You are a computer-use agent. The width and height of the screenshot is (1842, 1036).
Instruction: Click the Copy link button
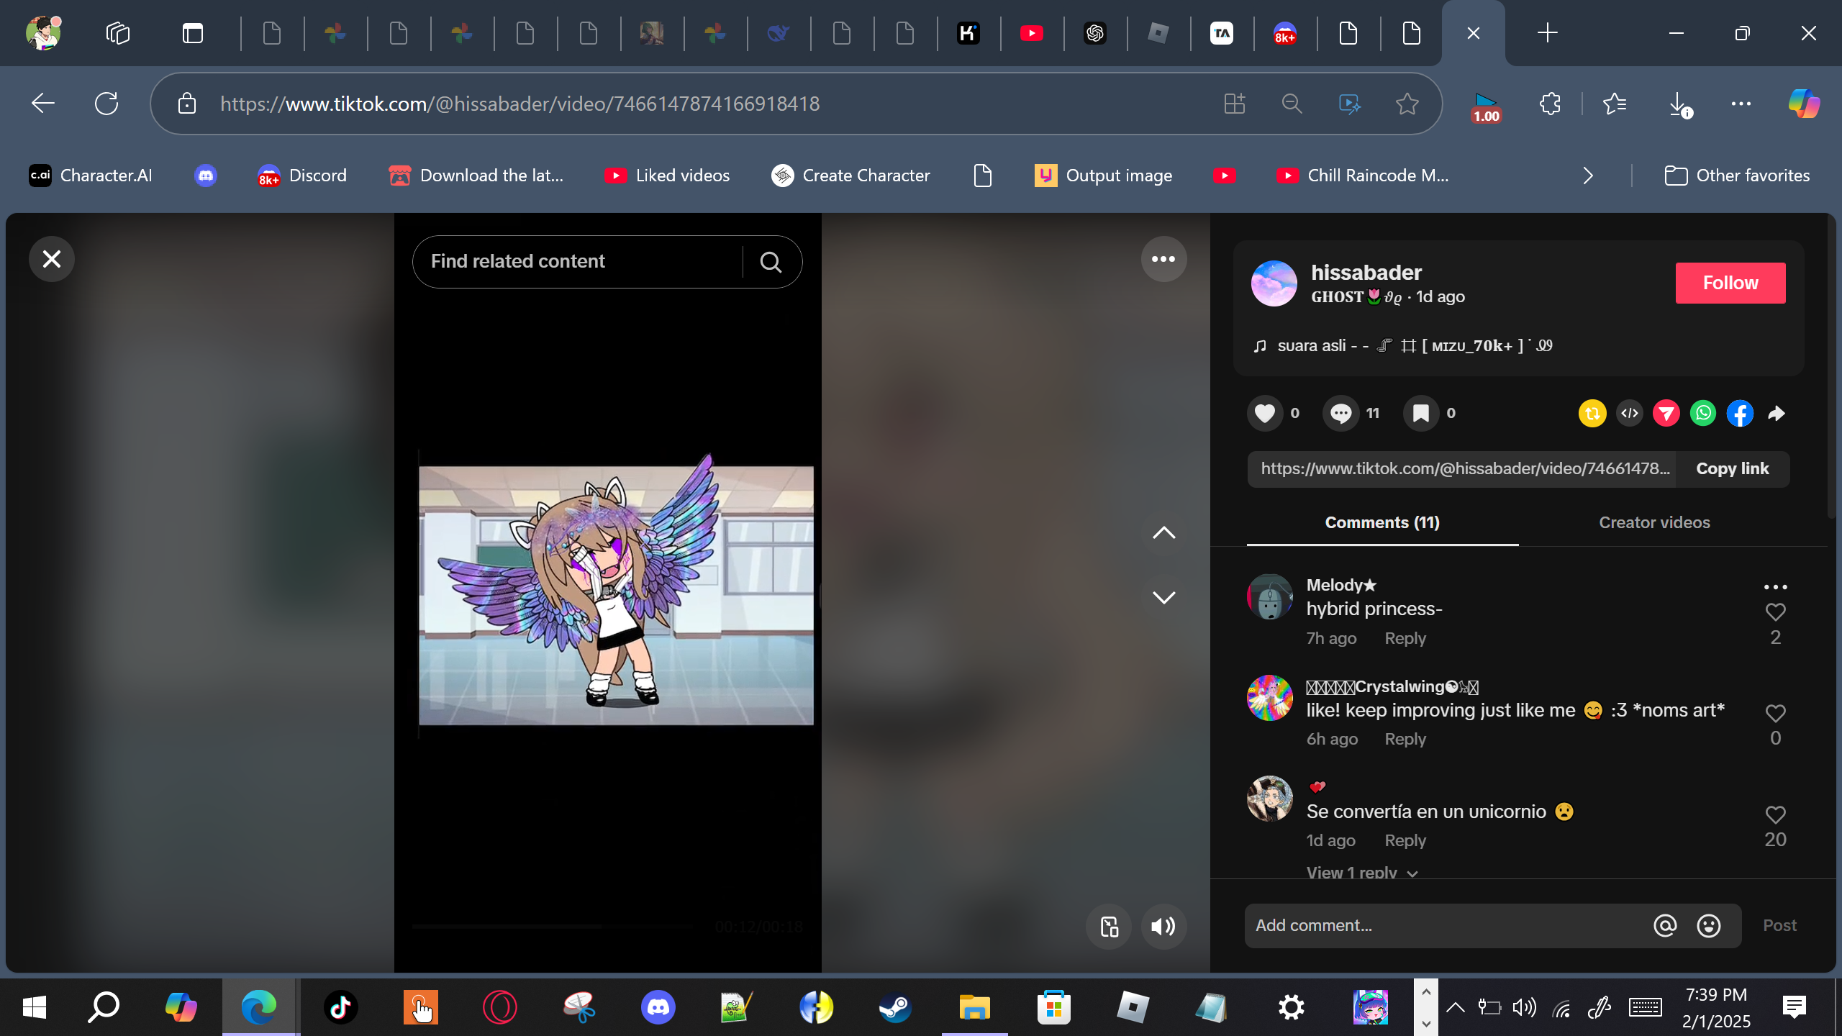pos(1732,469)
